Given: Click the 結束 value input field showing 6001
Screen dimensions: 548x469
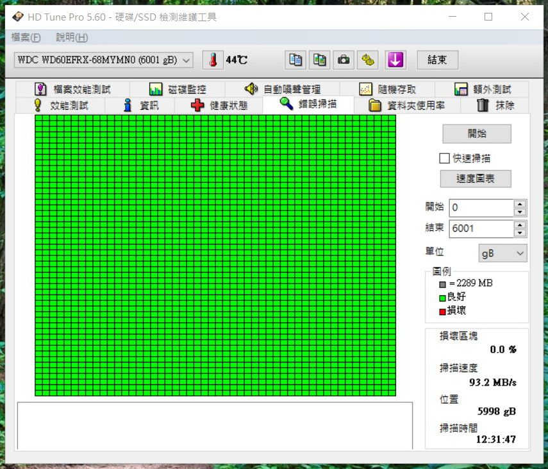Looking at the screenshot, I should (x=481, y=229).
